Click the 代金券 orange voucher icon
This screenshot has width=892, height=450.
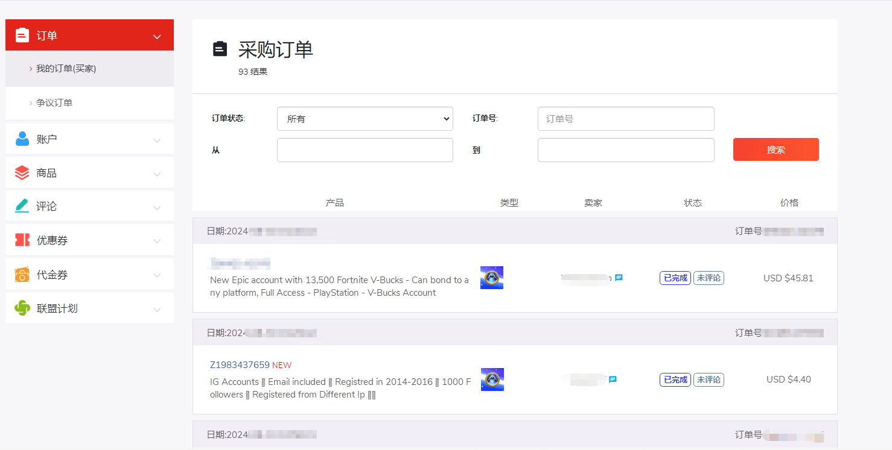[x=22, y=275]
